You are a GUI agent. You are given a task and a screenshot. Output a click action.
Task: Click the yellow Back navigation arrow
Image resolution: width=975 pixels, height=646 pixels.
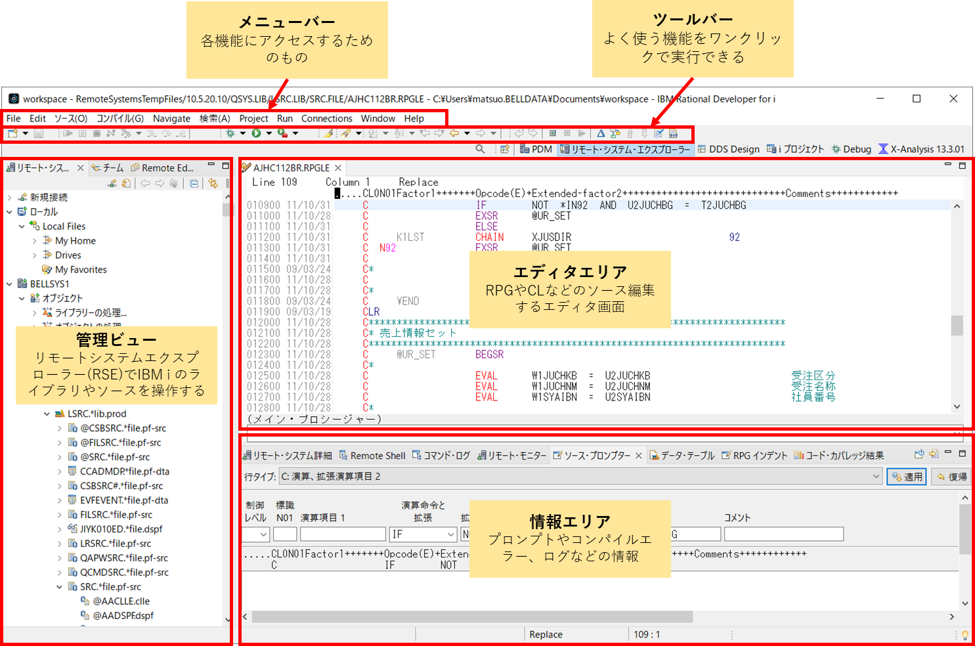click(454, 133)
